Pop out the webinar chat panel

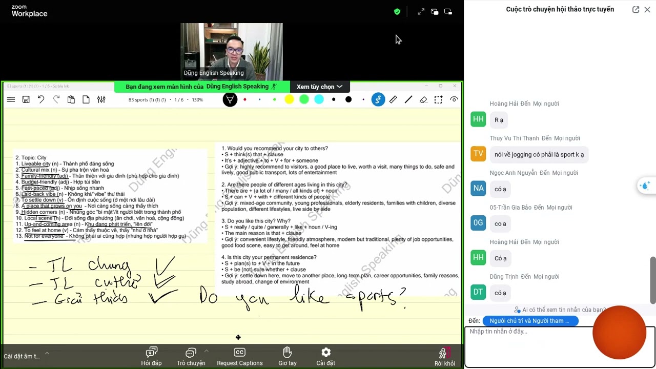coord(635,9)
